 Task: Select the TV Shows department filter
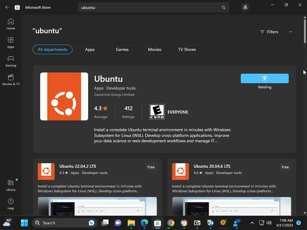pos(187,49)
